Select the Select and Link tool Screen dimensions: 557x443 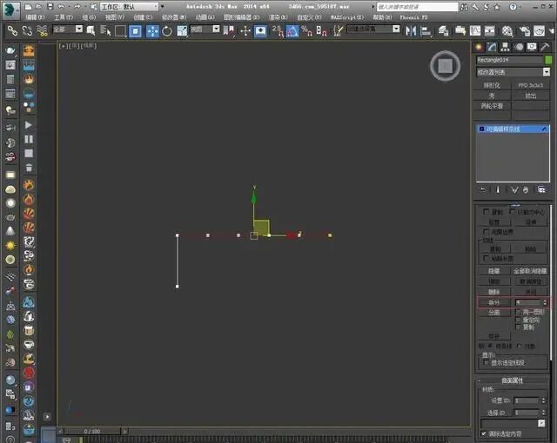12,31
